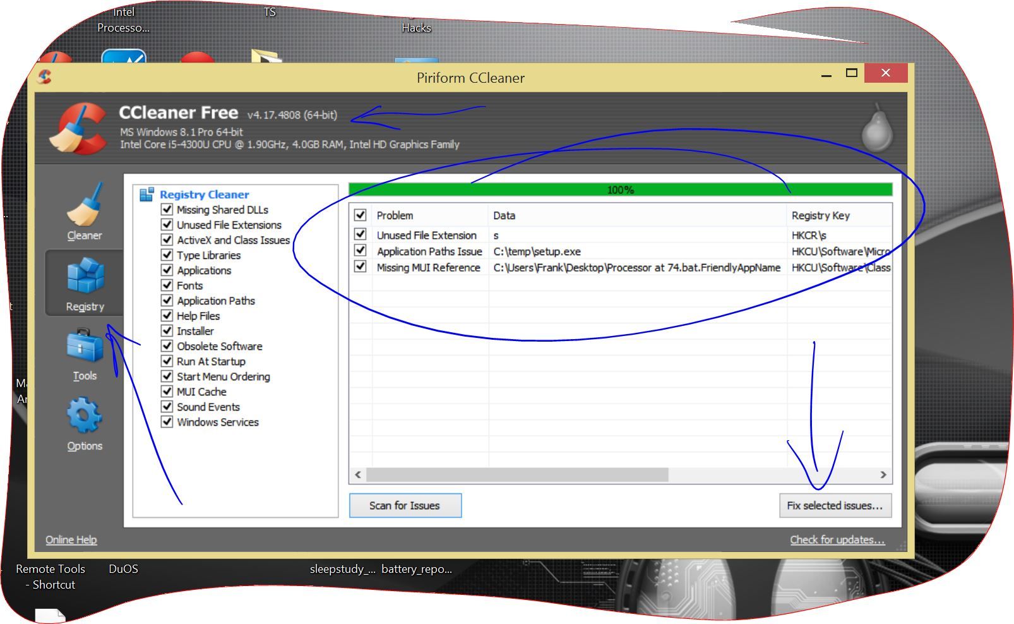Toggle Type Libraries checkbox

click(167, 255)
